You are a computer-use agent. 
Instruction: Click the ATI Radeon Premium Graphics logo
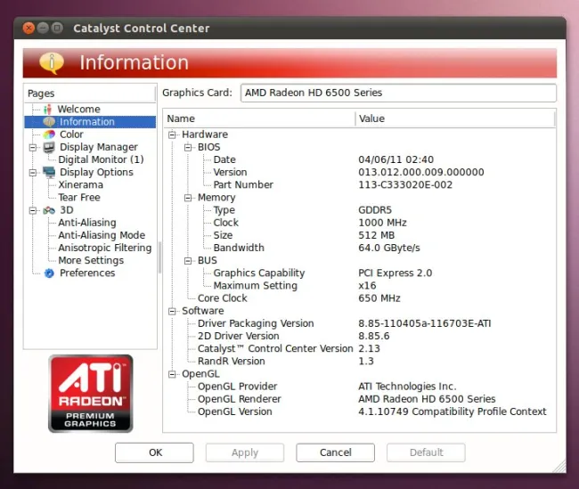point(90,394)
